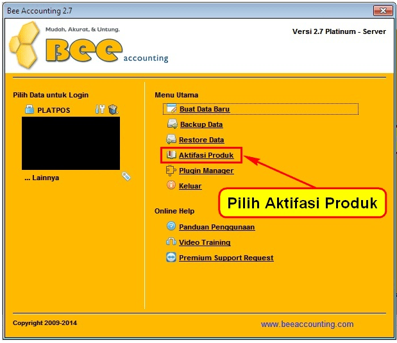Select Backup Data from Menu Utama
The width and height of the screenshot is (397, 343).
(201, 124)
